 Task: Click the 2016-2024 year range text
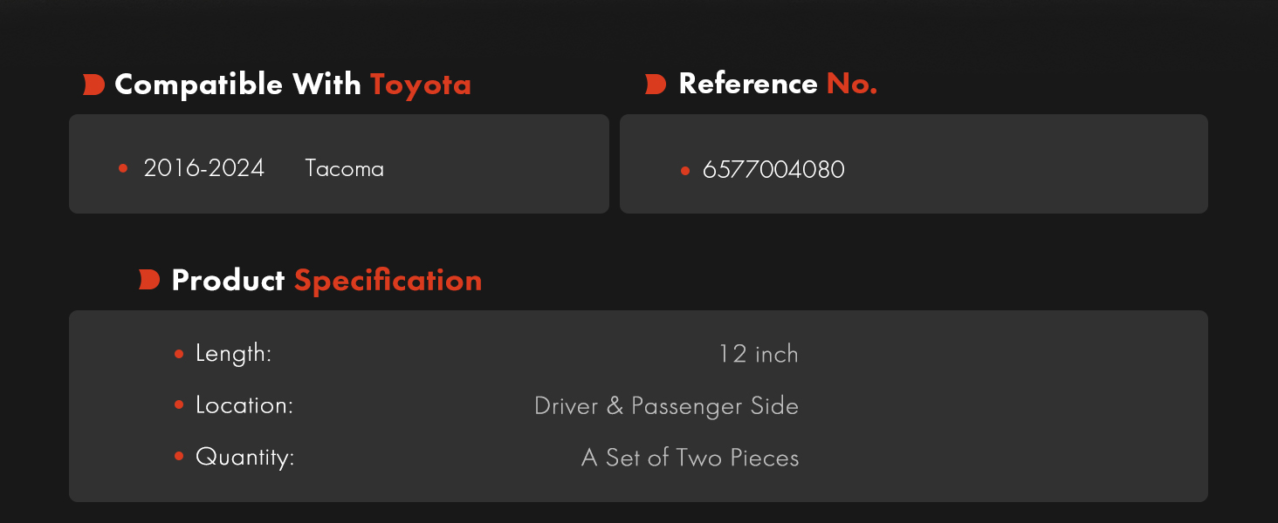tap(203, 168)
